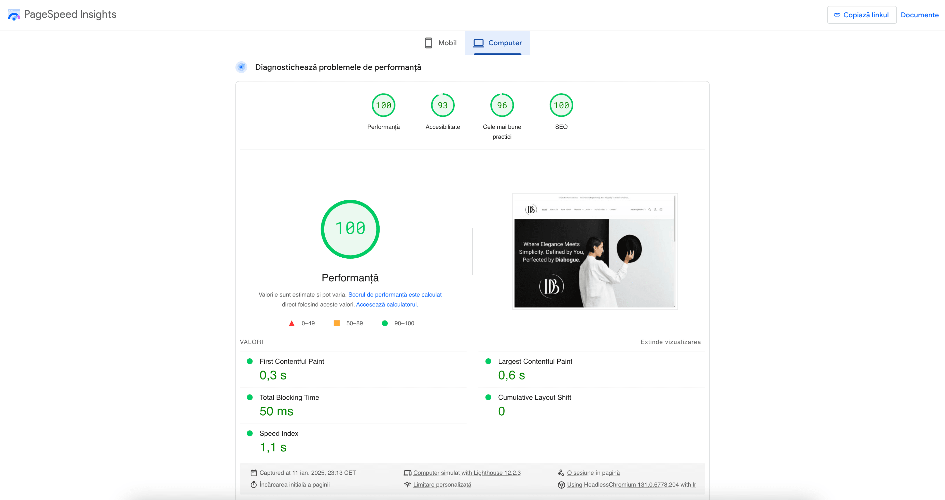This screenshot has width=945, height=500.
Task: Open the website screenshot thumbnail
Action: [x=595, y=252]
